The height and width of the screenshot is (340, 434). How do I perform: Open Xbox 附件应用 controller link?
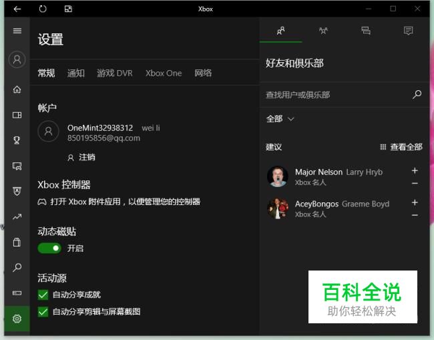click(x=119, y=202)
